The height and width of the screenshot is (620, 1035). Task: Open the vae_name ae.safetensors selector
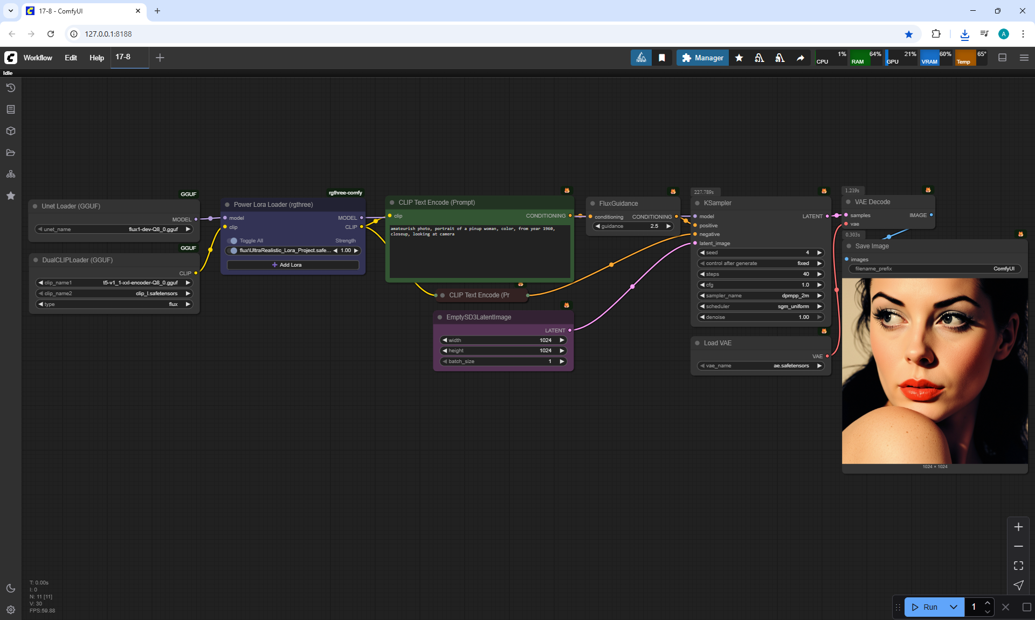click(760, 366)
